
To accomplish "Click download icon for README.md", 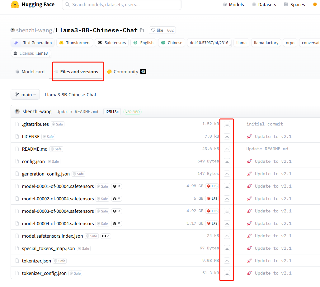I will (x=227, y=149).
